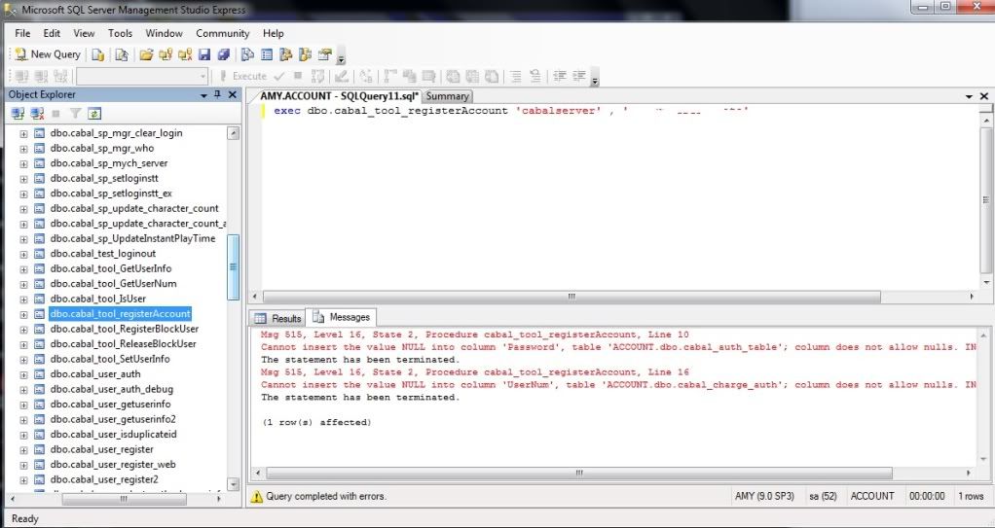The image size is (995, 528).
Task: Open the Community menu
Action: pos(222,33)
